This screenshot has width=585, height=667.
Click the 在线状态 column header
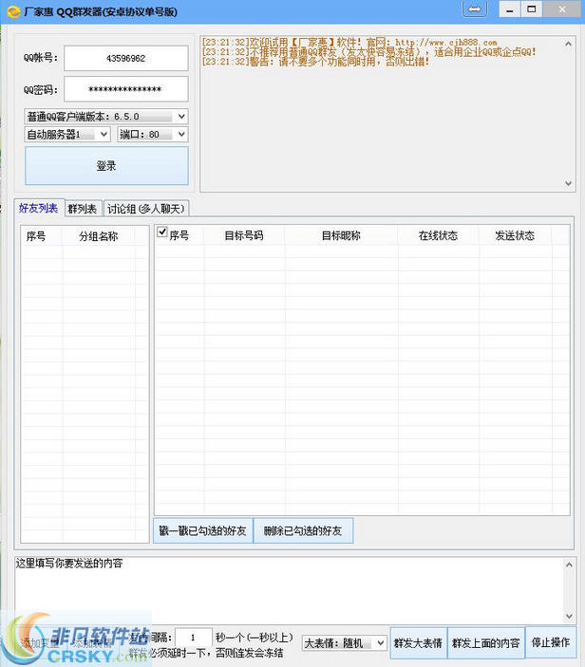(x=438, y=235)
